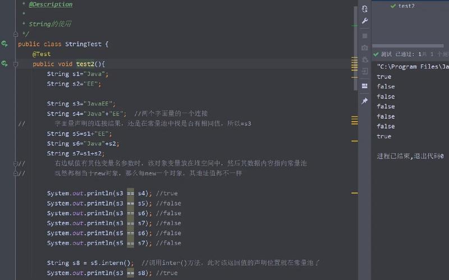449x280 pixels.
Task: Click the 测试 已通过: 1 status text
Action: 401,54
